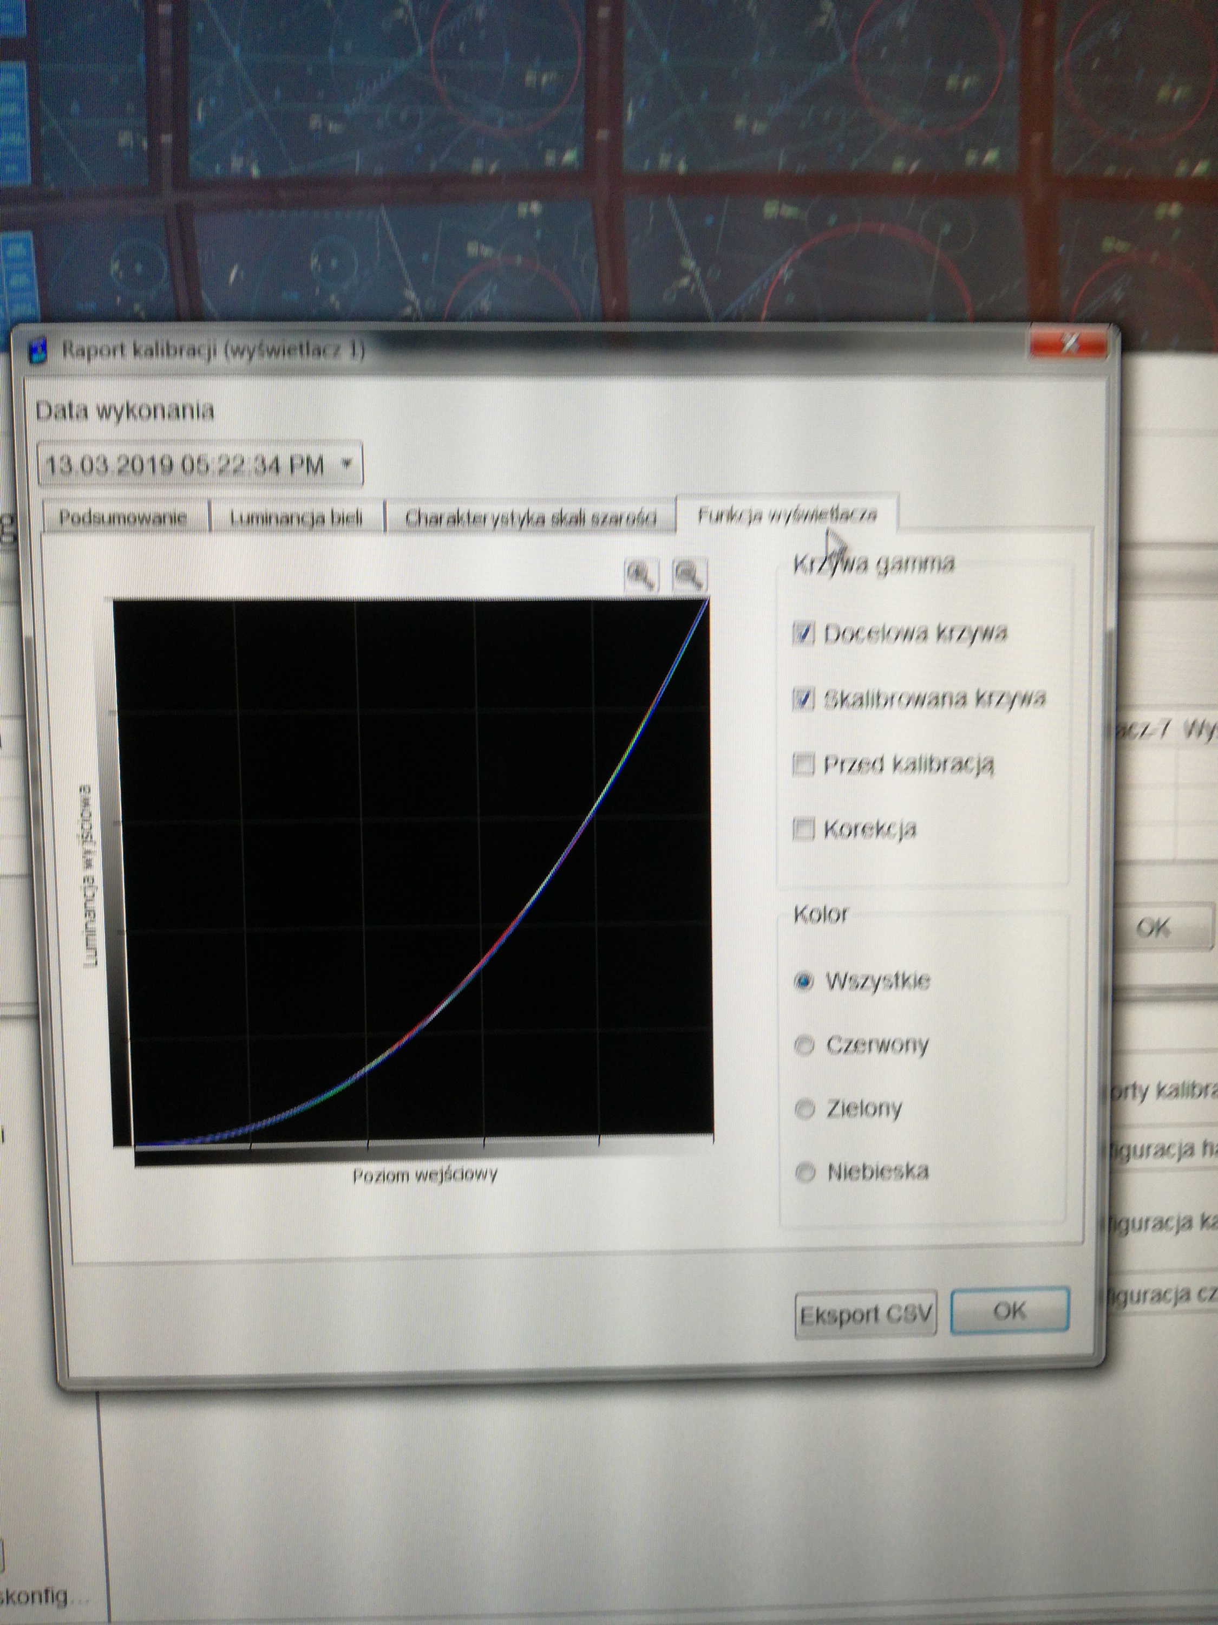This screenshot has width=1218, height=1625.
Task: Open Charakterystyka skali szarości tab
Action: click(529, 518)
